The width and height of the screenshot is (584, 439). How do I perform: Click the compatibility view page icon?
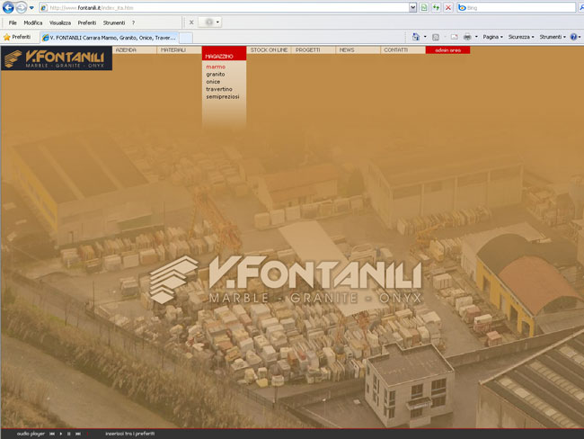click(x=424, y=7)
